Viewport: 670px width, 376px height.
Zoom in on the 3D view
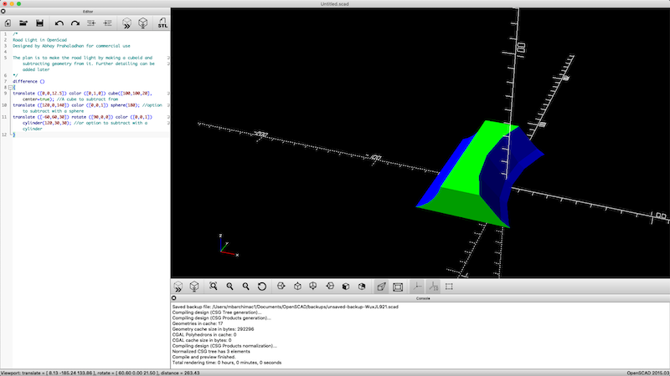click(x=229, y=287)
